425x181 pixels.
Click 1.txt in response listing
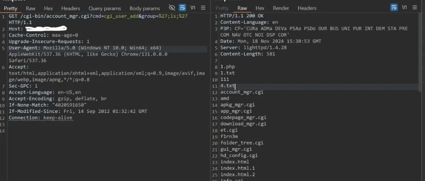[x=227, y=73]
